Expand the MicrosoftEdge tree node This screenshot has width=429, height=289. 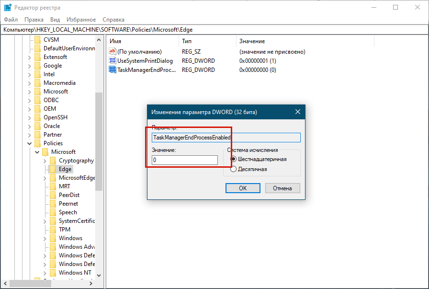point(45,178)
